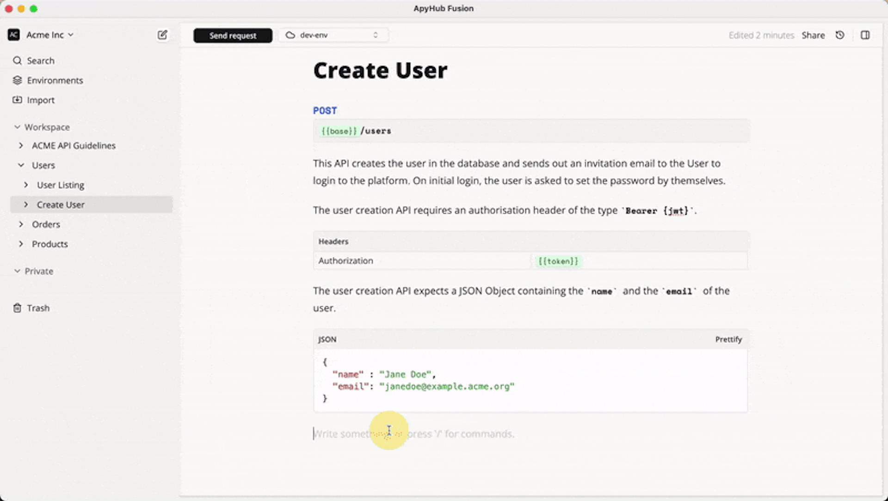Viewport: 888px width, 501px height.
Task: Collapse the Users tree item
Action: [21, 165]
